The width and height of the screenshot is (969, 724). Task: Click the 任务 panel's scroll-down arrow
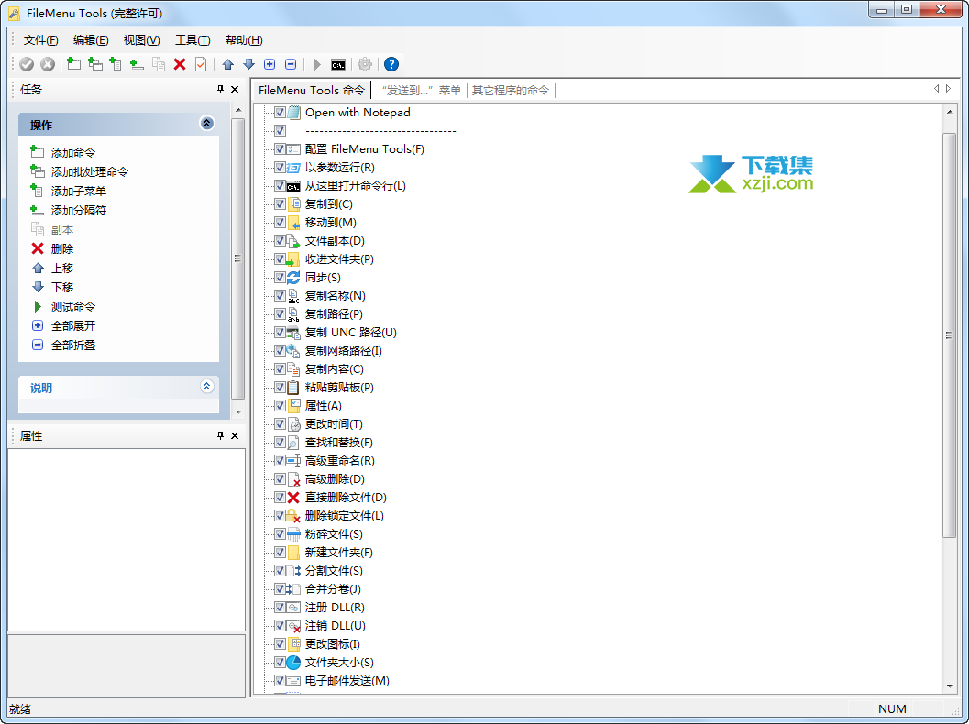coord(238,412)
